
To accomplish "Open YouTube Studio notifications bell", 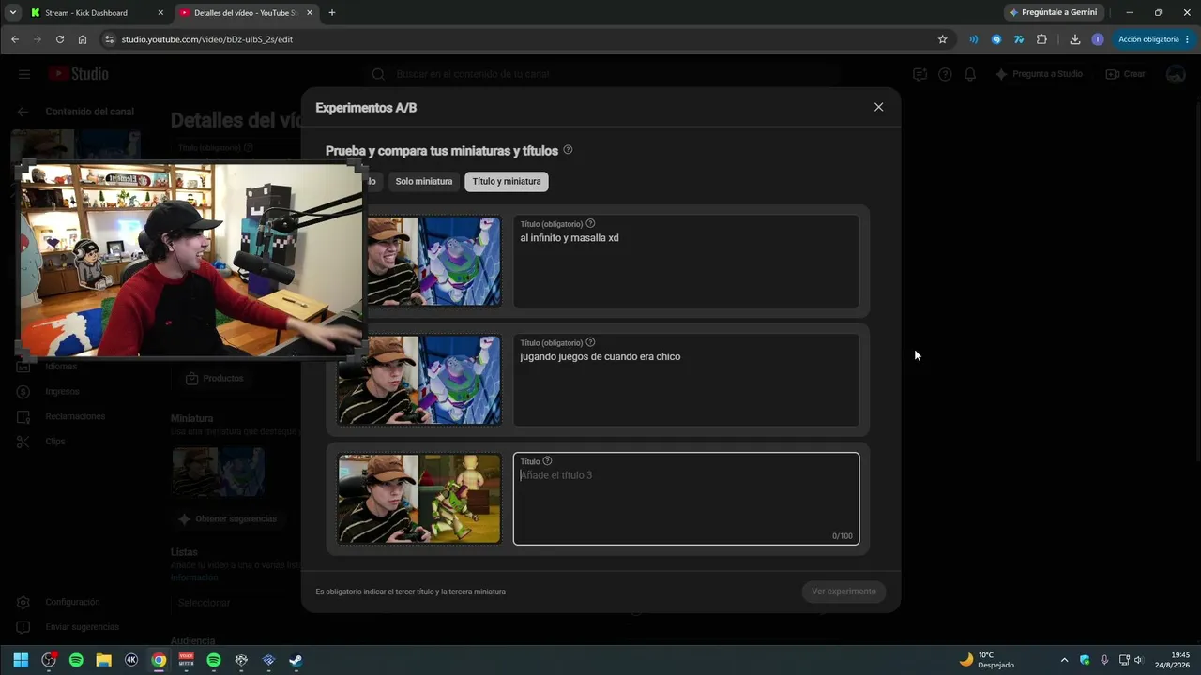I will [x=970, y=74].
